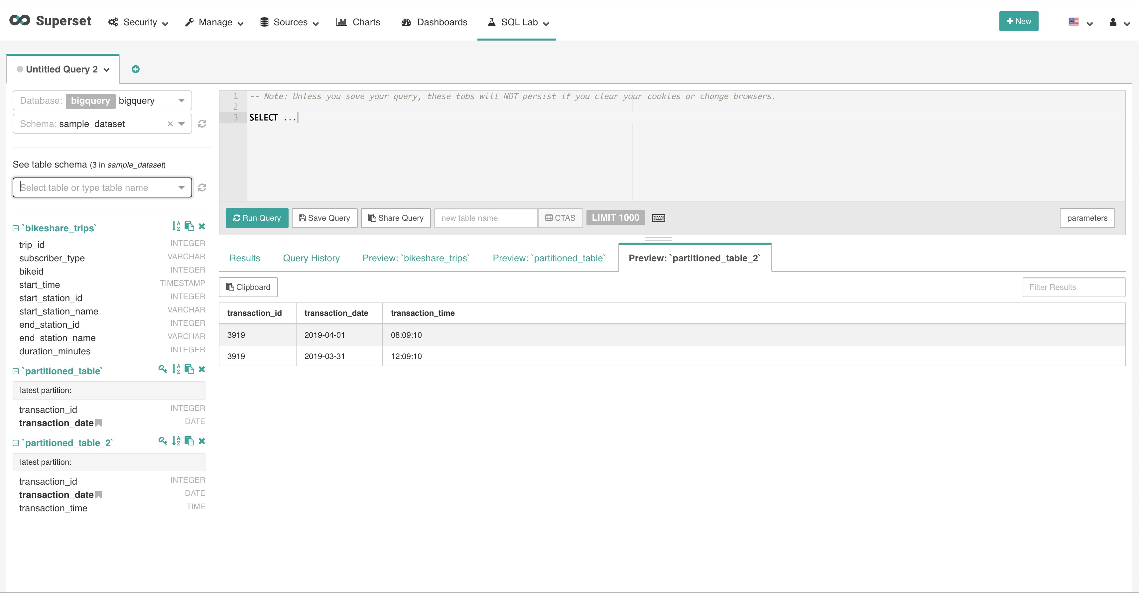Open the language flag dropdown

click(1079, 22)
